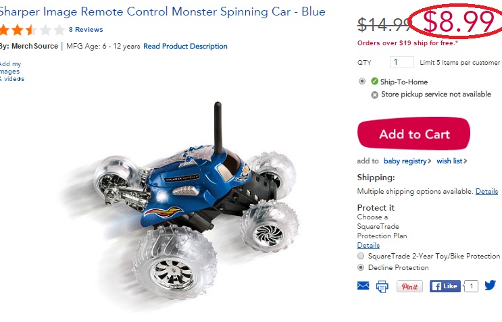502x322 pixels.
Task: Click the Add to Cart button
Action: coord(413,134)
